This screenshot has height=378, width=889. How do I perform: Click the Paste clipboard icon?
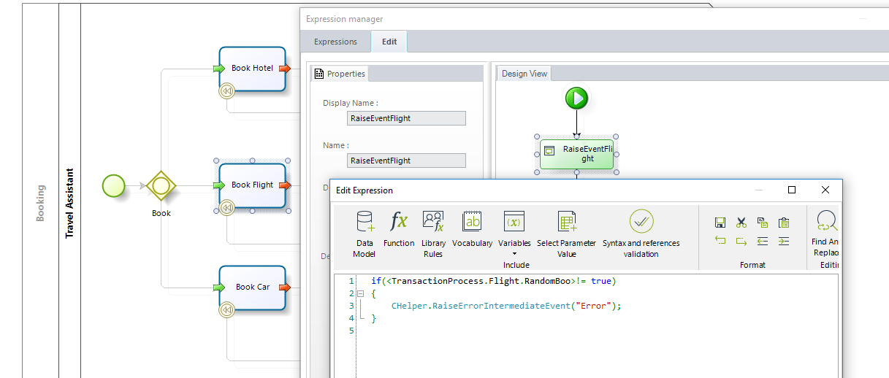(x=784, y=223)
